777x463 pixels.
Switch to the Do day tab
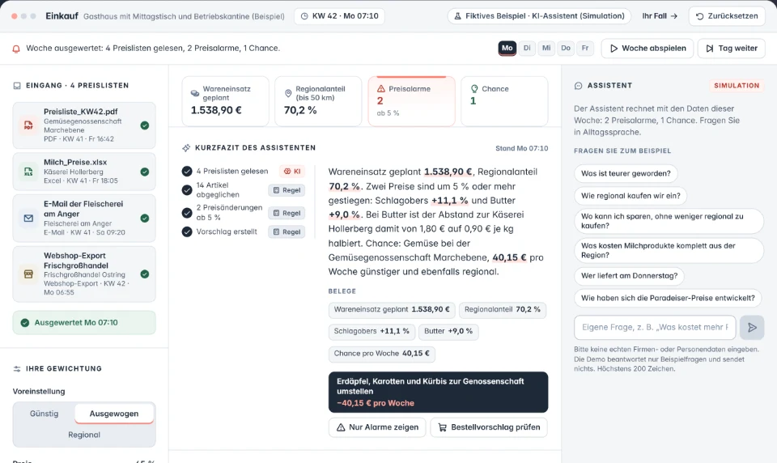coord(566,48)
